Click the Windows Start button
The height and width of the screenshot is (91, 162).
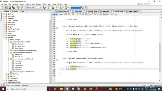[3, 89]
